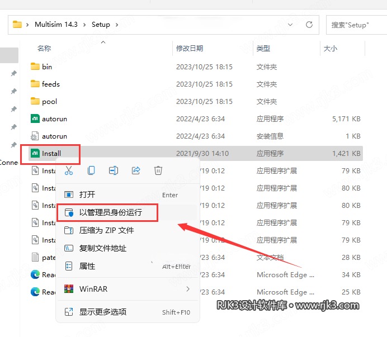Open 属性 from the context menu

click(128, 266)
